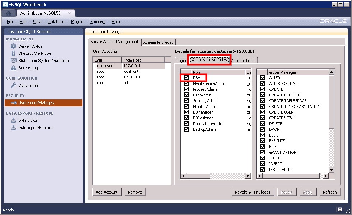Switch to the Schema Privileges tab
The height and width of the screenshot is (215, 352).
click(158, 42)
